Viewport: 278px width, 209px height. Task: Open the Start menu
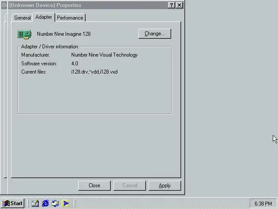tap(13, 203)
